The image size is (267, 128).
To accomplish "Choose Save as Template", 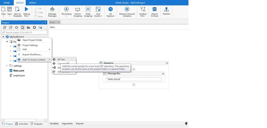I will click(17, 11).
